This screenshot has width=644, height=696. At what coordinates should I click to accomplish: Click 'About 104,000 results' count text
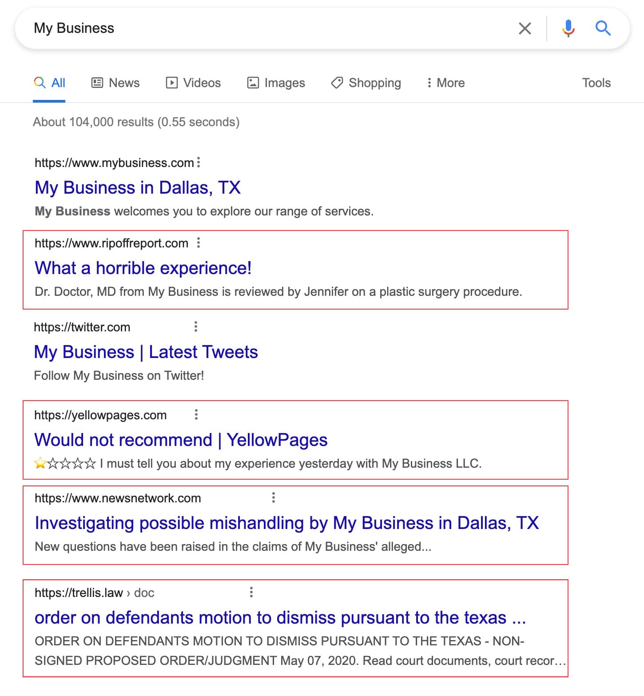(93, 122)
